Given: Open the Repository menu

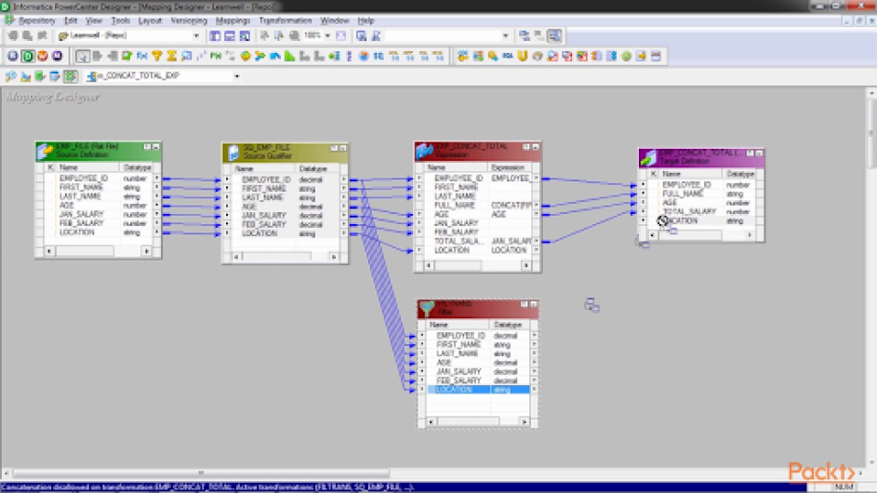Looking at the screenshot, I should [x=37, y=20].
